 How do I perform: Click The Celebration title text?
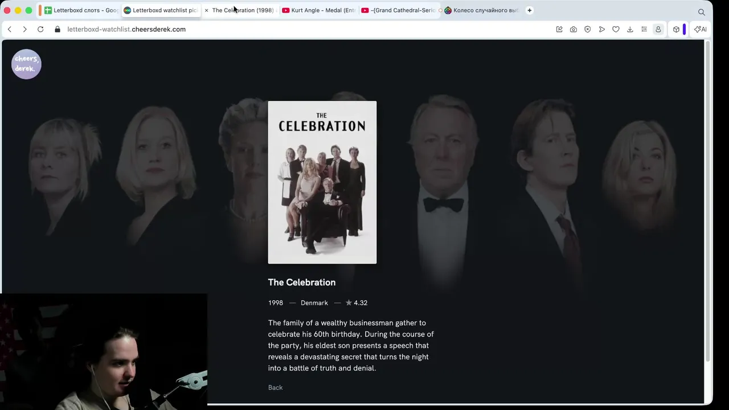(302, 282)
